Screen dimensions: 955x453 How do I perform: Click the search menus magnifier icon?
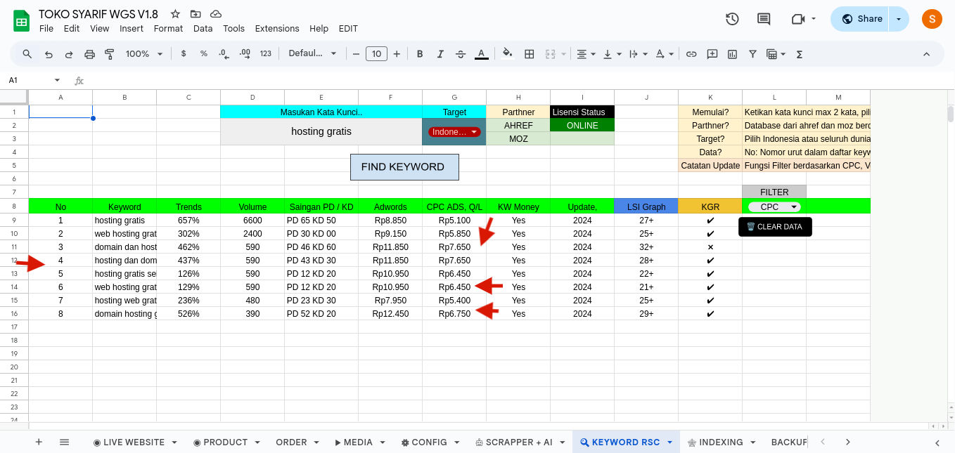click(x=27, y=53)
